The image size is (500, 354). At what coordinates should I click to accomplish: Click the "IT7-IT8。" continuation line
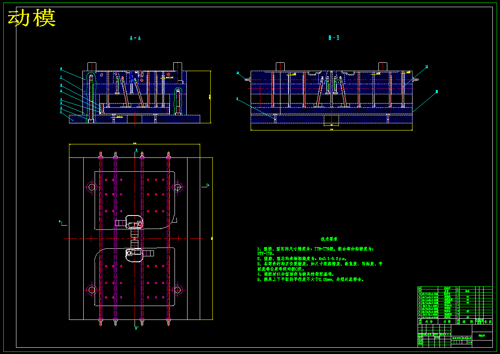[x=266, y=254]
